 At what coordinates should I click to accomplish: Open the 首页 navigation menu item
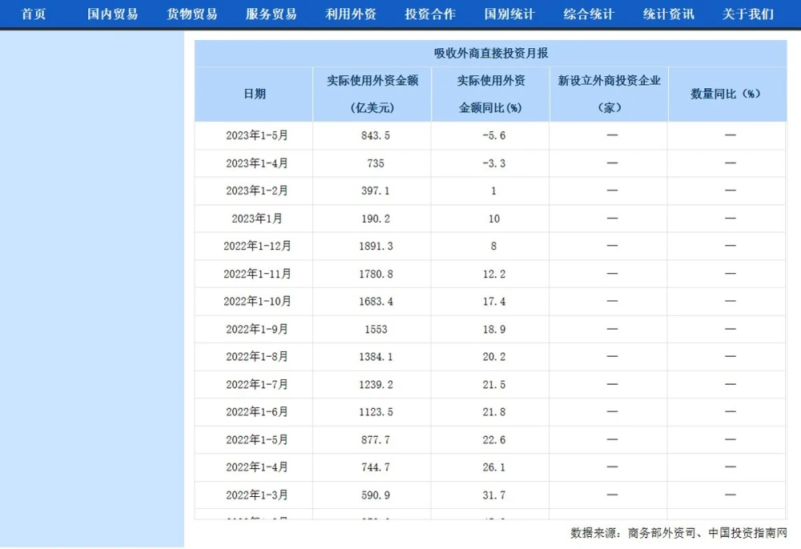(34, 14)
